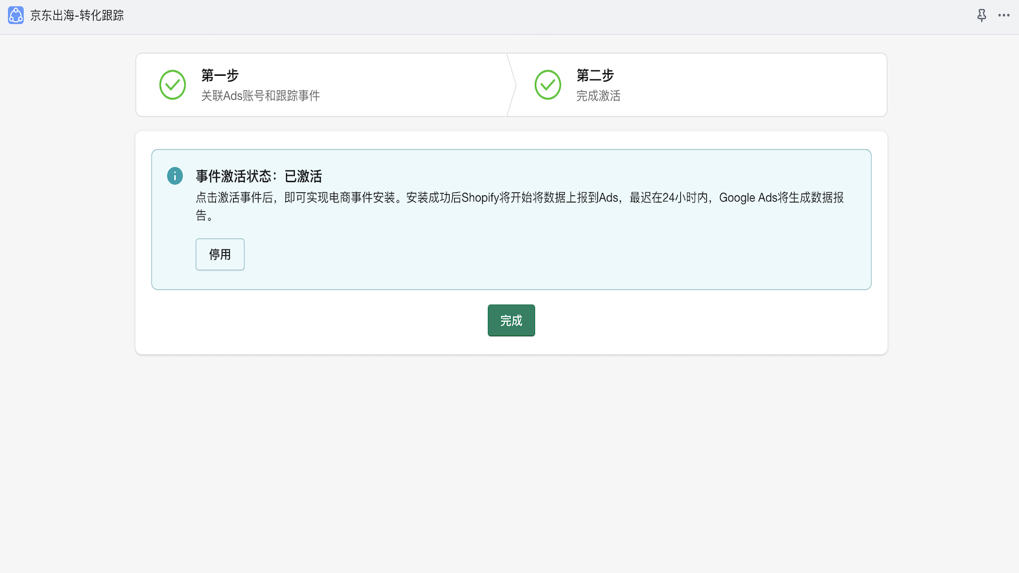This screenshot has height=573, width=1019.
Task: Click the activation description paragraph starting 点击激活事件后
Action: click(x=520, y=206)
